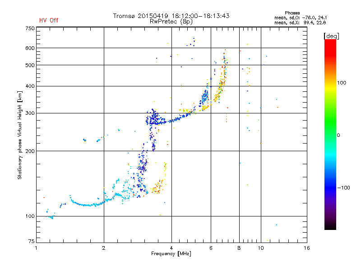Screen dimensions: 361x270
Task: Click the red 'HV Off' status text
Action: click(x=49, y=20)
